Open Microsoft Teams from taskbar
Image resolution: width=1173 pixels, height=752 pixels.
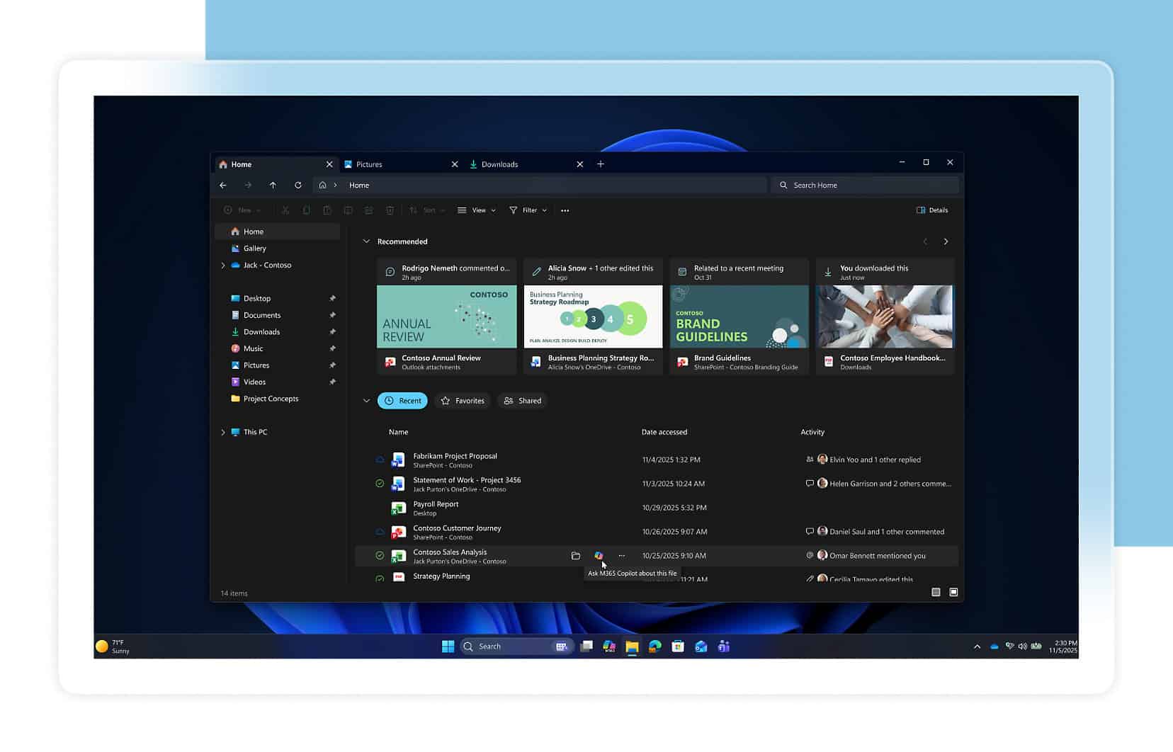click(x=724, y=646)
